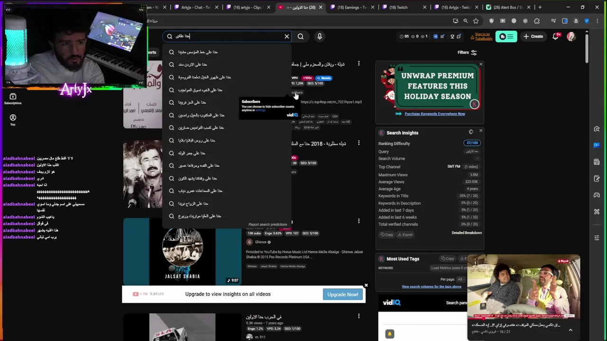Close the upgrade insights banner
This screenshot has height=341, width=607.
click(366, 285)
